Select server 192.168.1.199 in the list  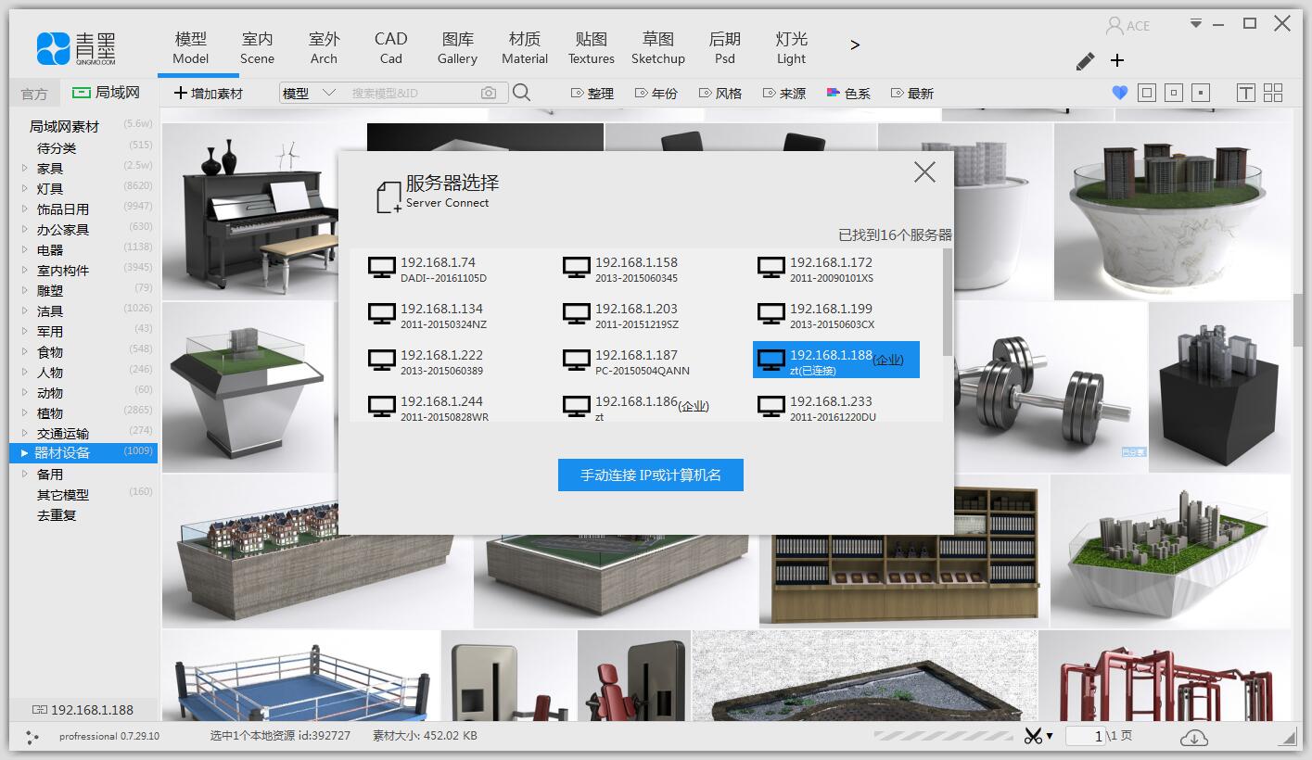click(836, 315)
